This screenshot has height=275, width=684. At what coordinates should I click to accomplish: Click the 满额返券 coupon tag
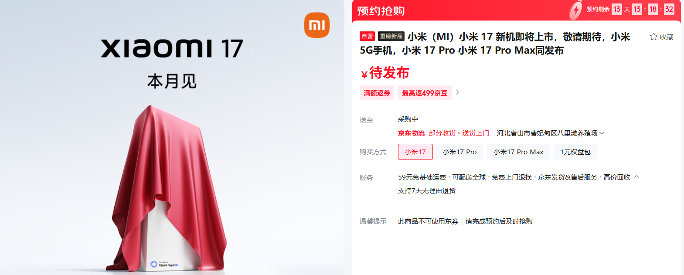[377, 93]
